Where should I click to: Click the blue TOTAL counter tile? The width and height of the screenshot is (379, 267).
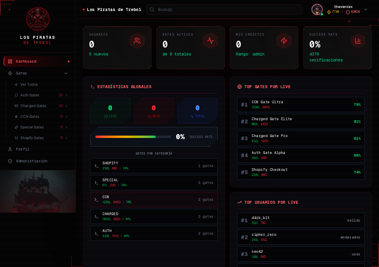click(x=197, y=111)
